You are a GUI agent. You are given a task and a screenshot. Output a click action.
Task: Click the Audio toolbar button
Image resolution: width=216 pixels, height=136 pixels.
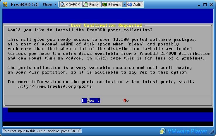click(135, 5)
